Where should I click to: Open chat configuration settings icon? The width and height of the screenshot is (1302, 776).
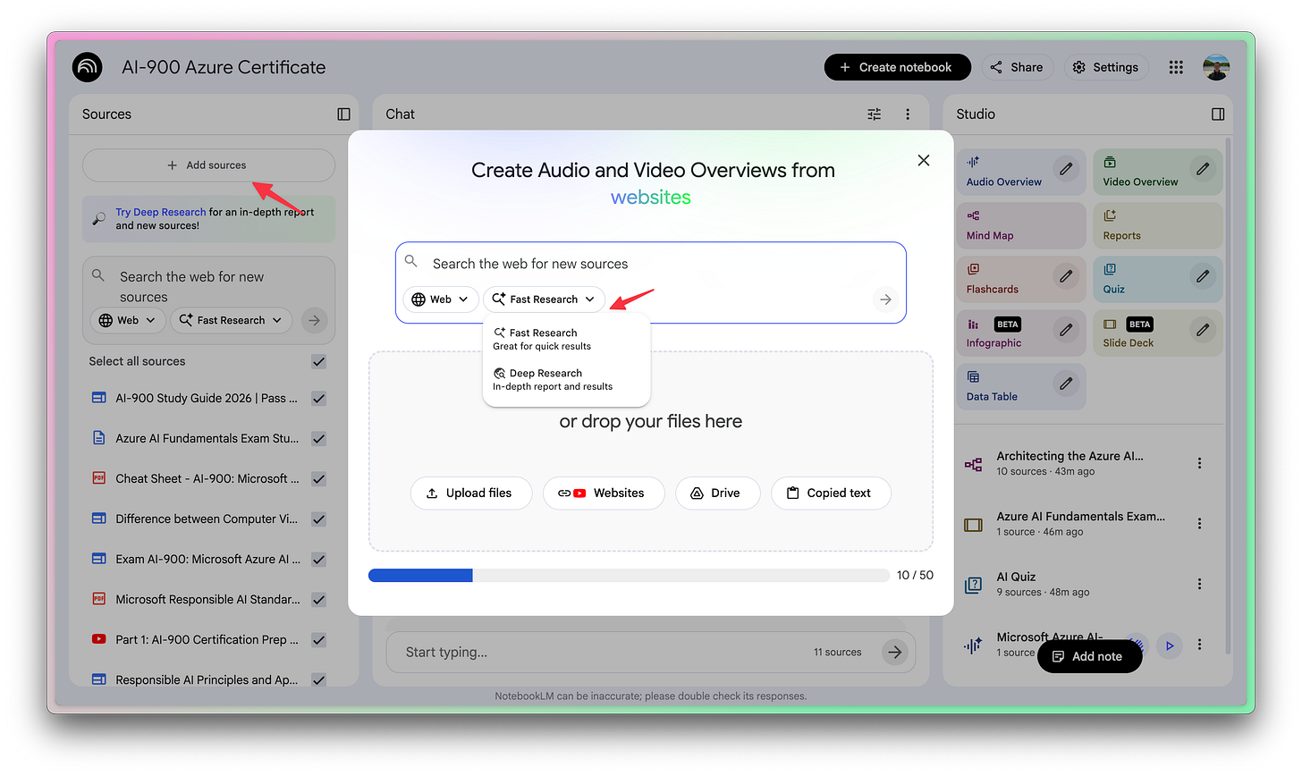pyautogui.click(x=874, y=114)
